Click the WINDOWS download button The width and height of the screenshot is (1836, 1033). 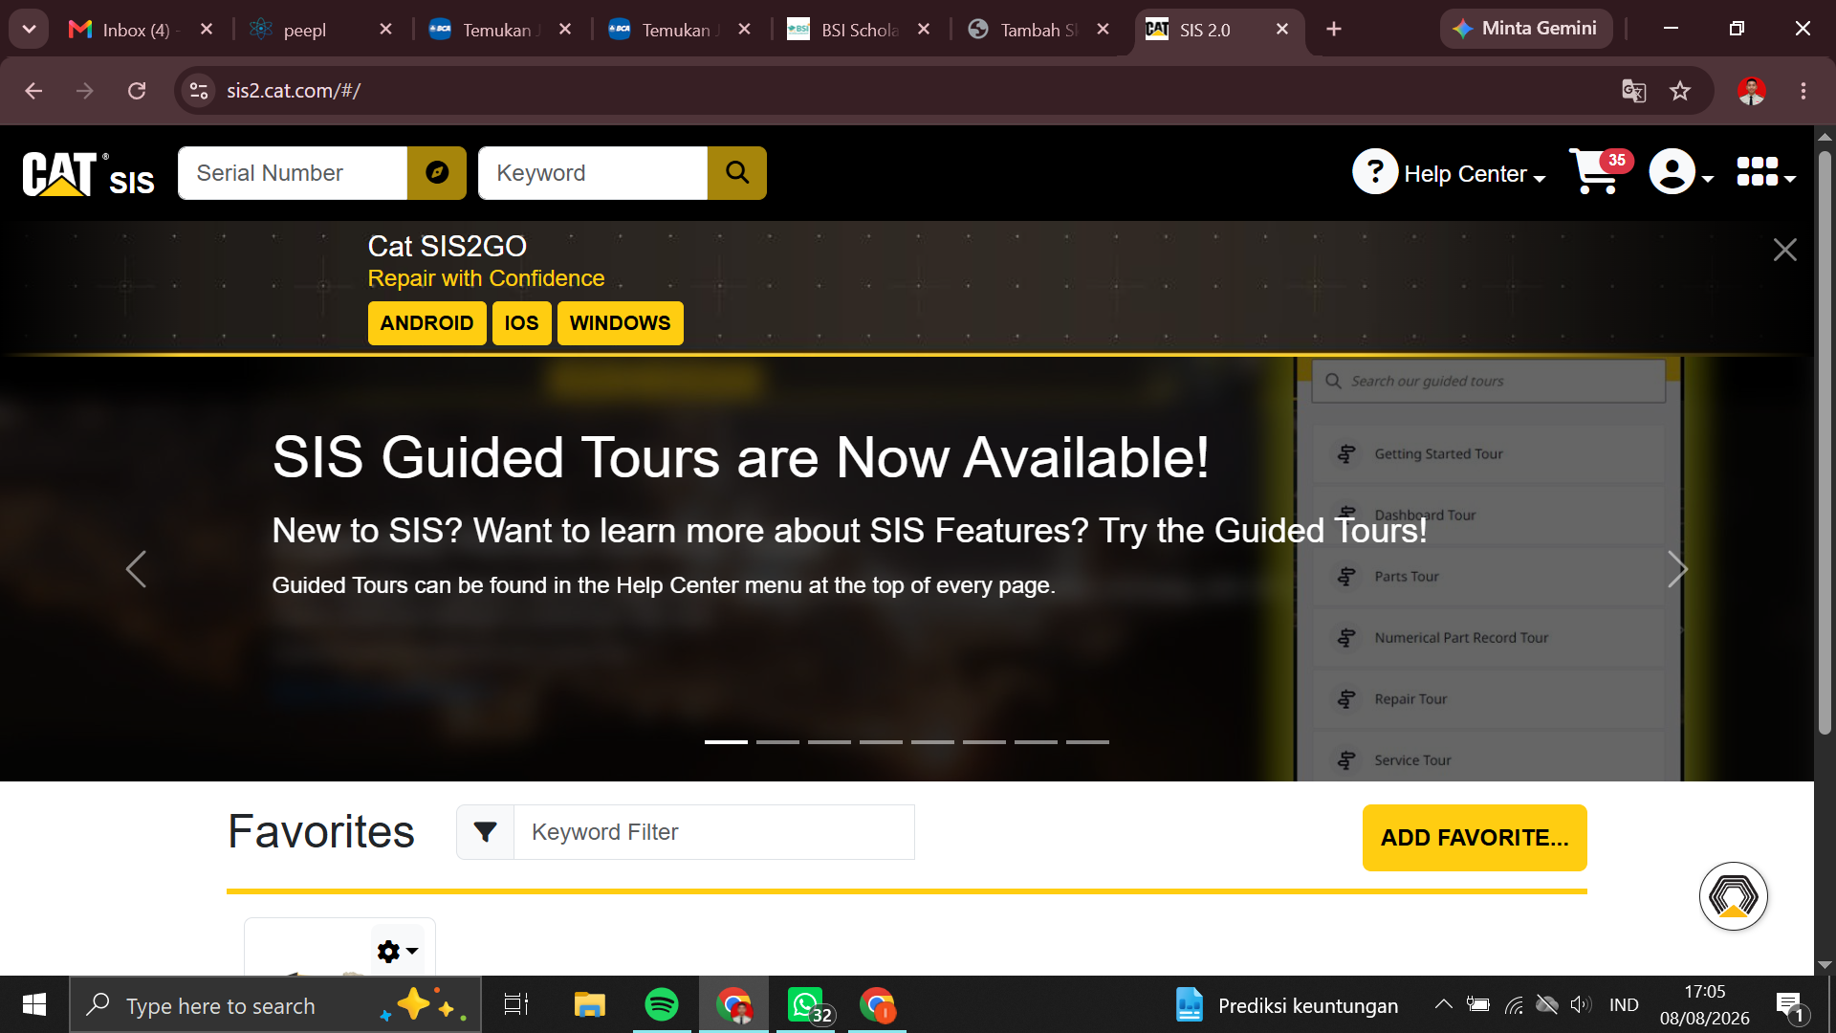point(620,323)
